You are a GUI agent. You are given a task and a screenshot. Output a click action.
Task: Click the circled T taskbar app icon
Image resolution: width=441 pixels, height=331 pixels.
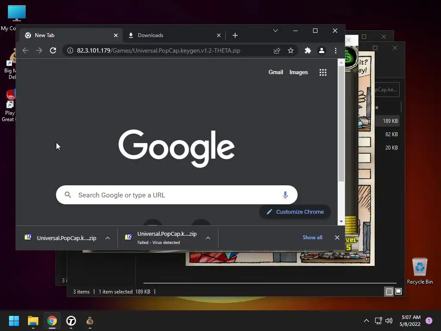pos(71,321)
